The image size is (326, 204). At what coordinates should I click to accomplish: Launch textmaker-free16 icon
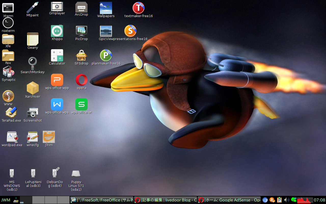(139, 8)
